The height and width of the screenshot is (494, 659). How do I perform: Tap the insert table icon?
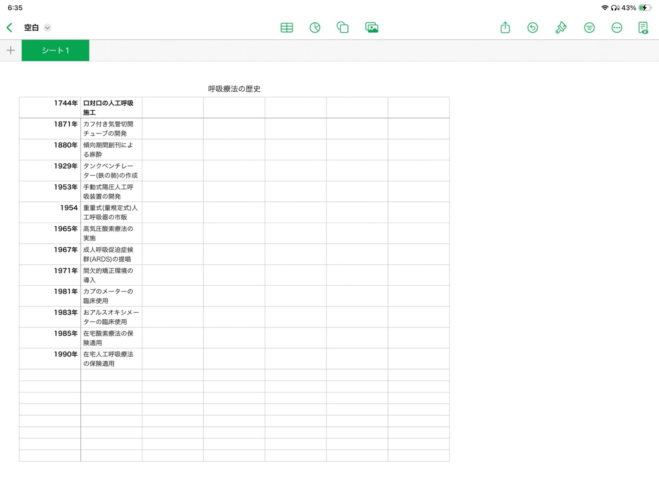pyautogui.click(x=287, y=27)
